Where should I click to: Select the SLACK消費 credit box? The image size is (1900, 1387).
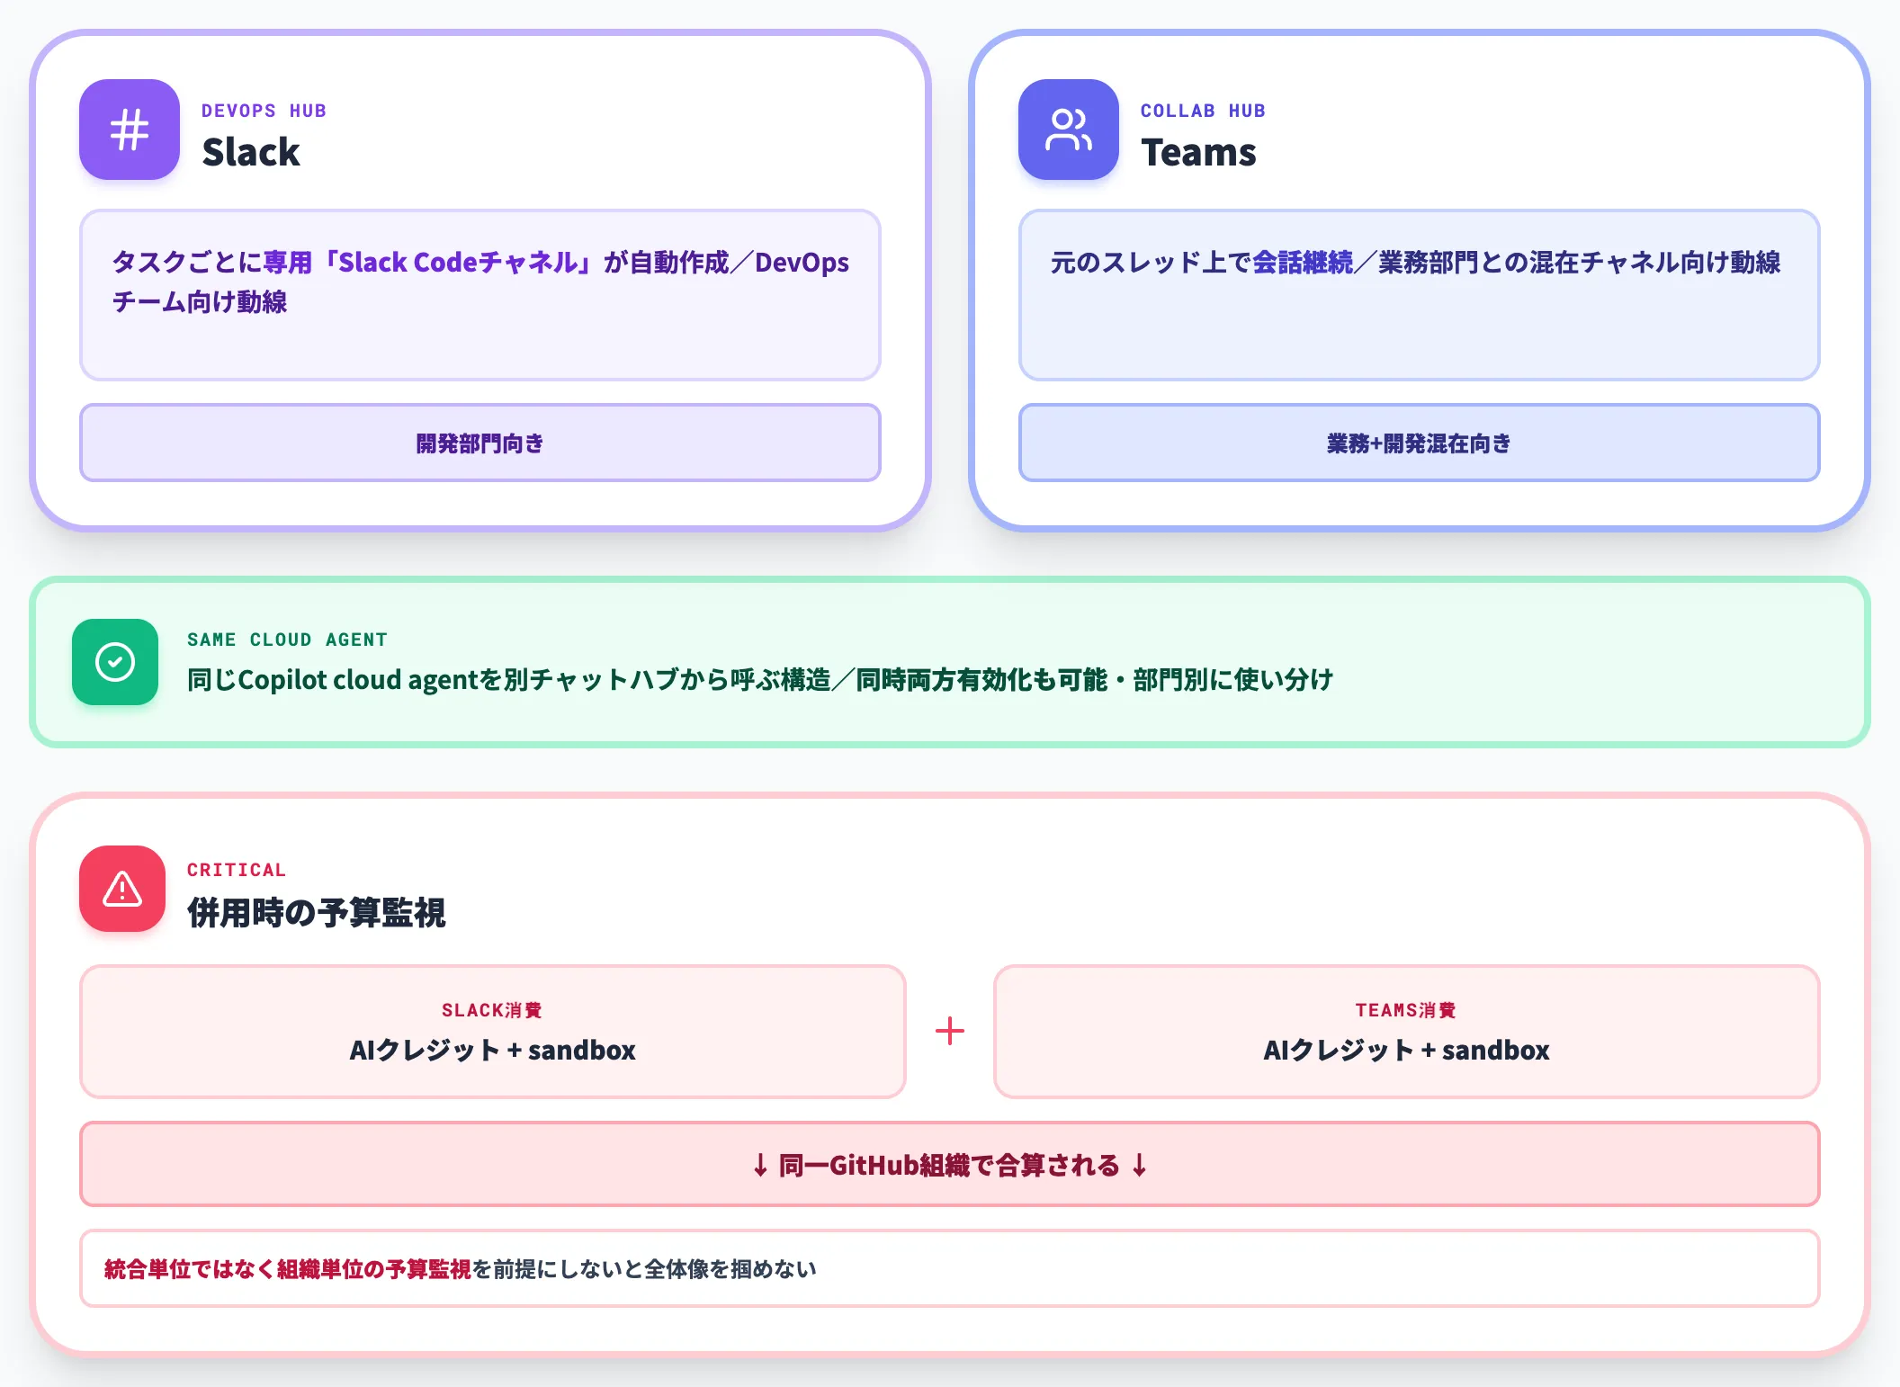point(493,1032)
